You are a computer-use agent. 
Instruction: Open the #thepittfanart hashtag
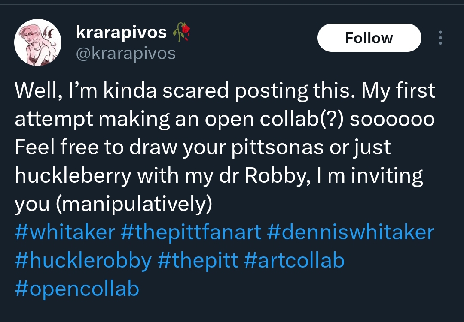[191, 233]
